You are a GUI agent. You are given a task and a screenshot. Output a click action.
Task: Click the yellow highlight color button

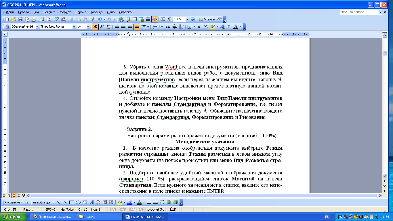tap(213, 27)
